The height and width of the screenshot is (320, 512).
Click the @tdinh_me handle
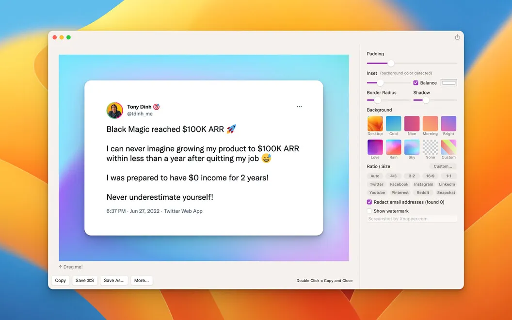click(140, 113)
